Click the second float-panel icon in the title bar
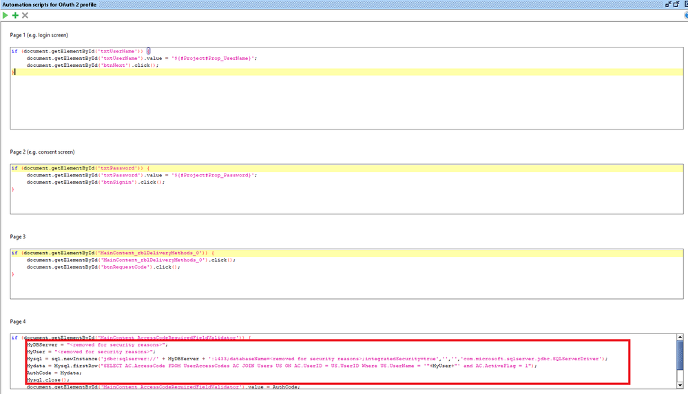Screen dimensions: 688x394 [676, 4]
